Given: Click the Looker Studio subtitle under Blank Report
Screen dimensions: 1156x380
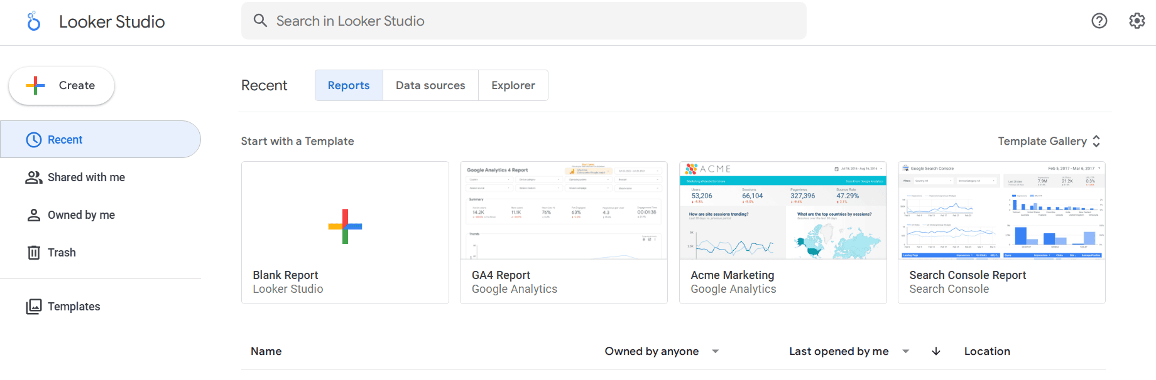Looking at the screenshot, I should tap(288, 289).
